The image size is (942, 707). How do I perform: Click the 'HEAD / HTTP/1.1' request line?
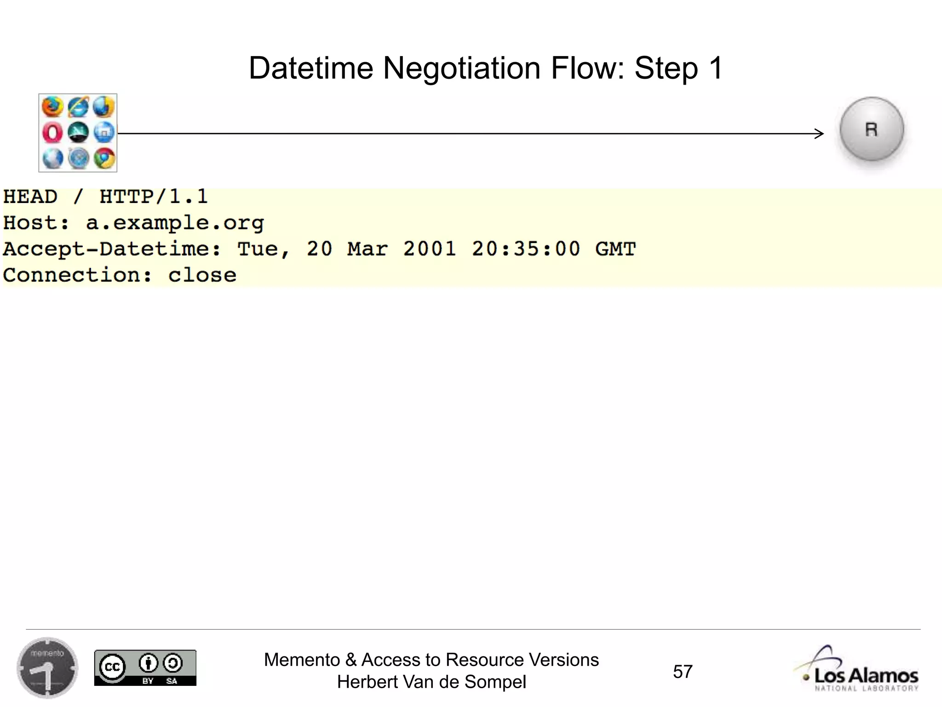(x=105, y=197)
